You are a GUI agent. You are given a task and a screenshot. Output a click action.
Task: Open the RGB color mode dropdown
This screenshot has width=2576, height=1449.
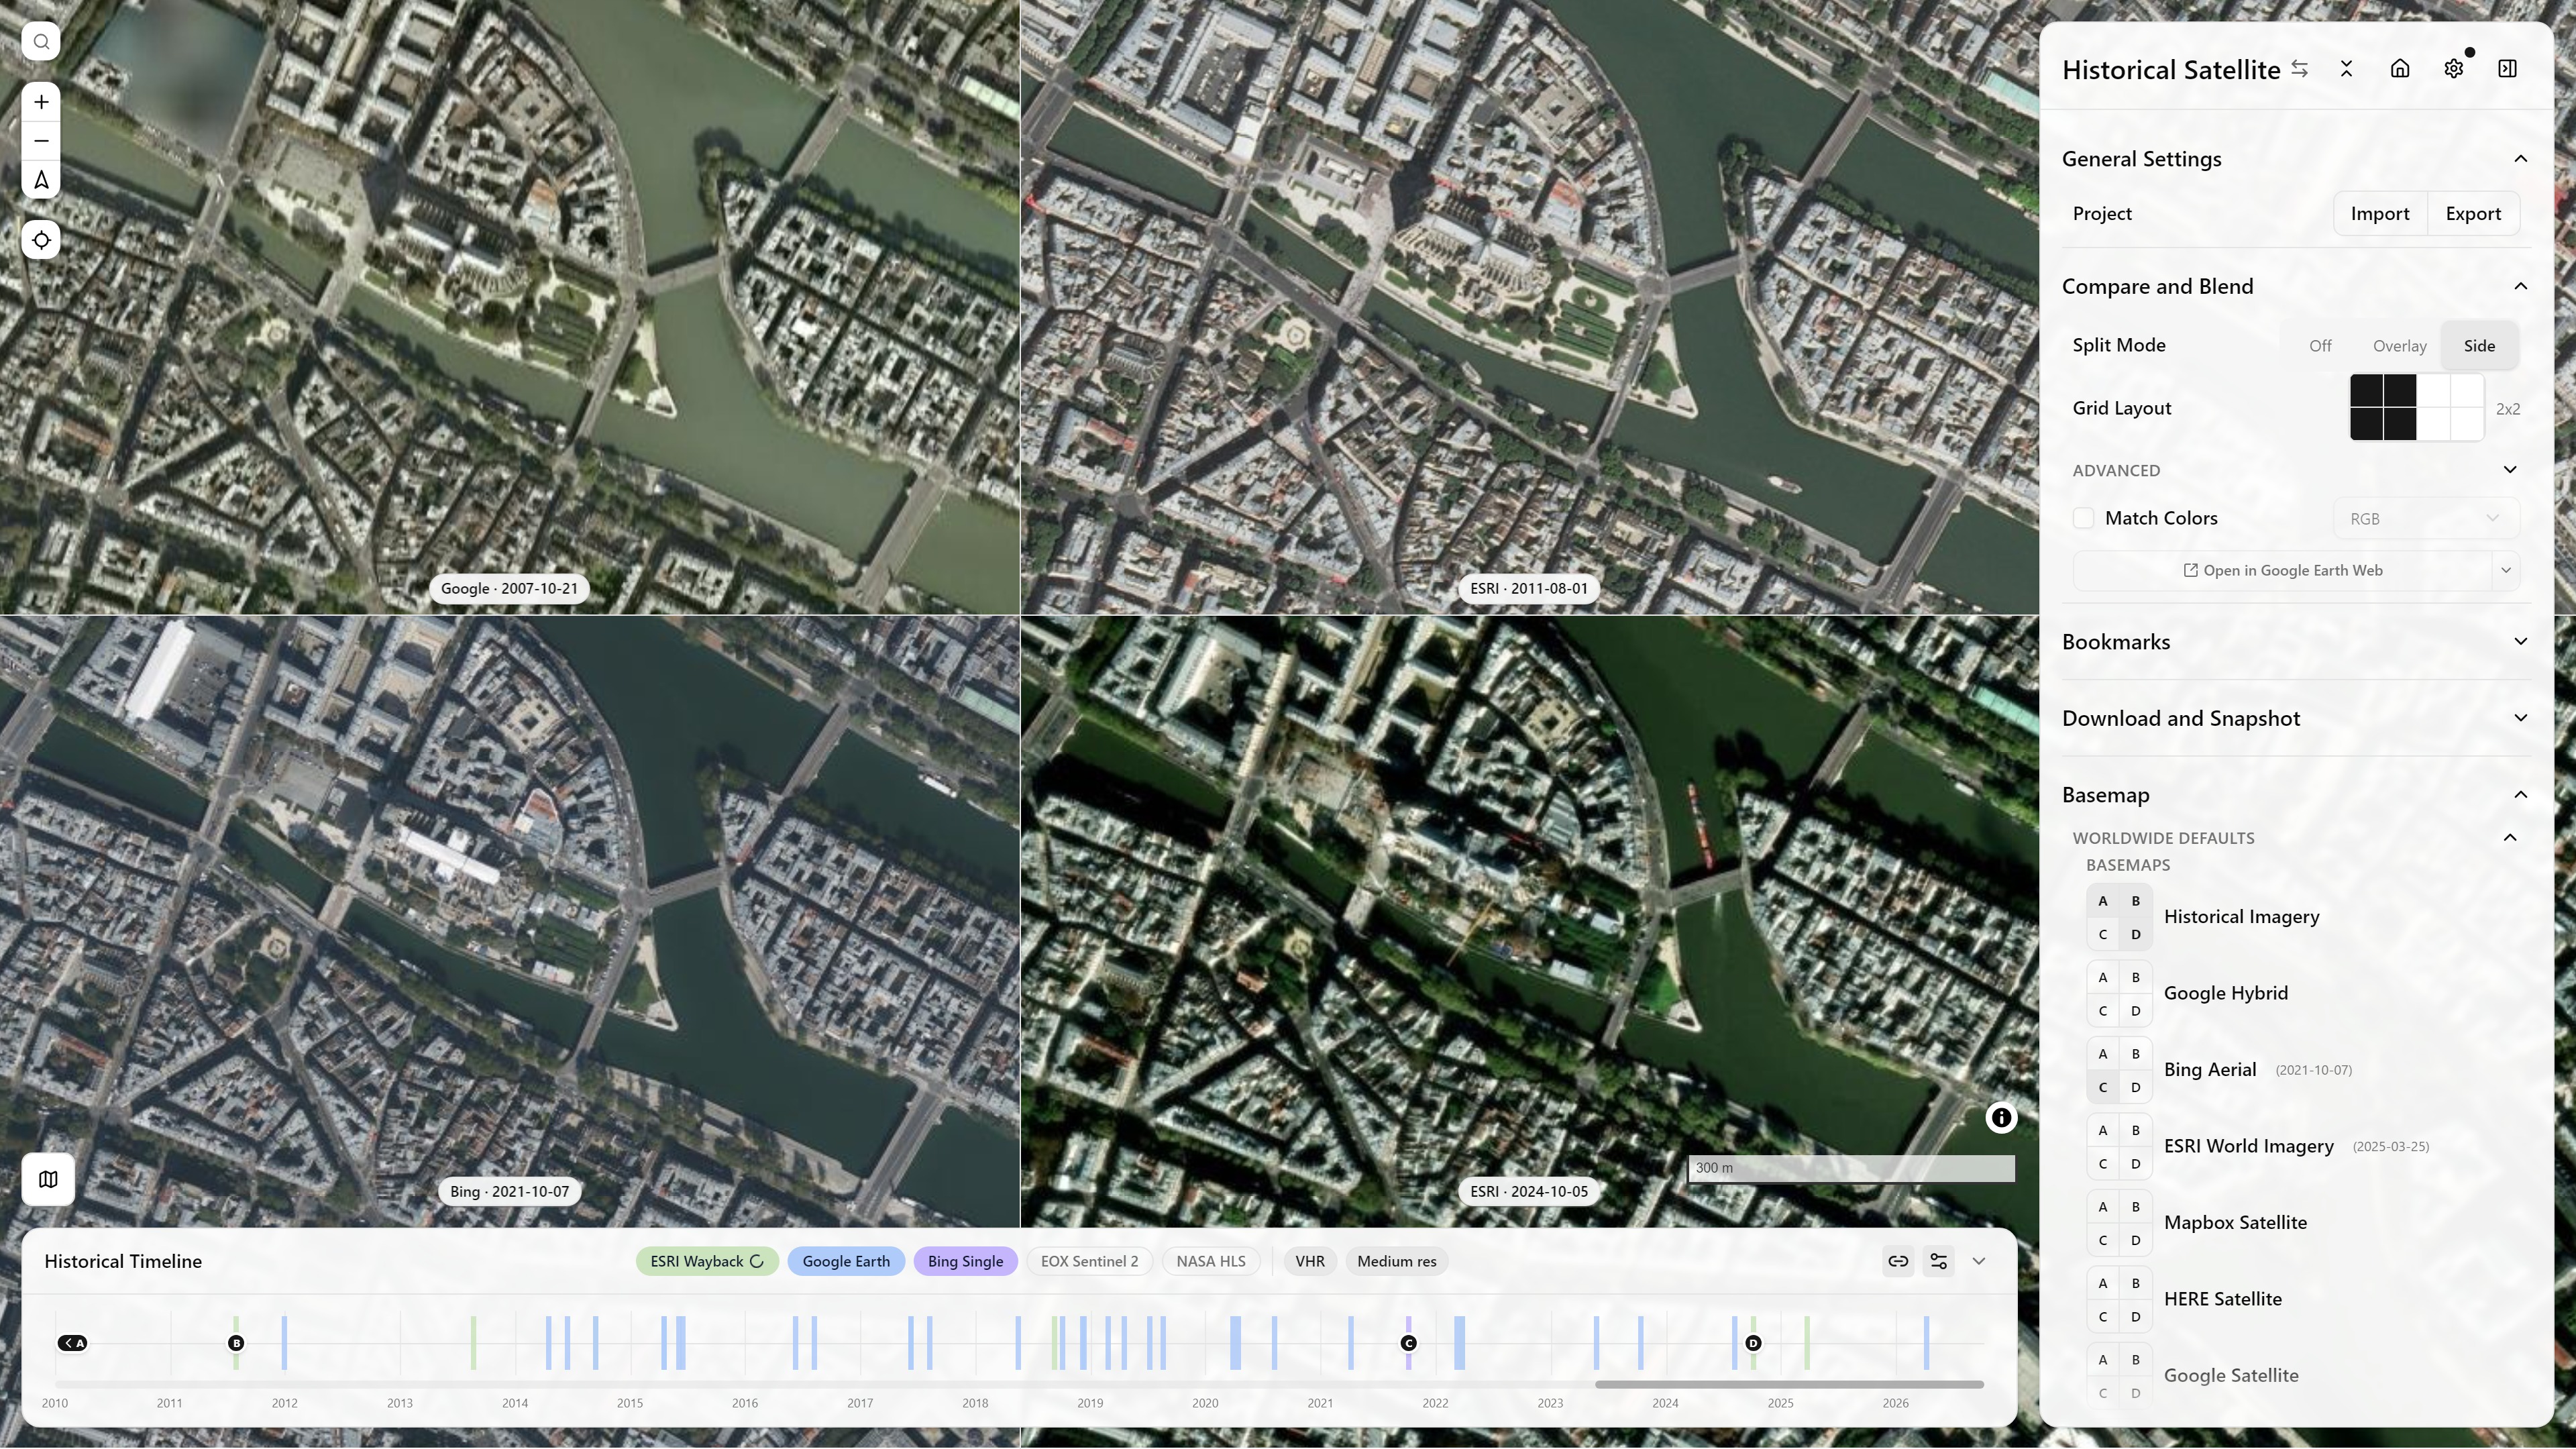[2426, 518]
